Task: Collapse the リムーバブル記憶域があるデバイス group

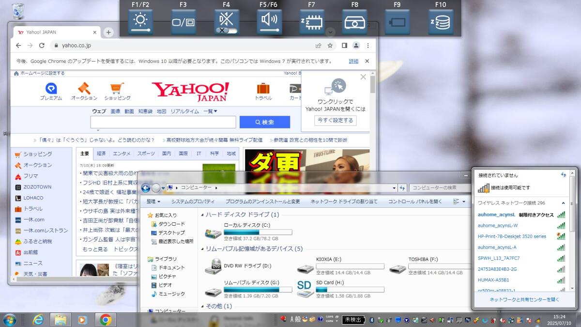Action: coord(203,249)
